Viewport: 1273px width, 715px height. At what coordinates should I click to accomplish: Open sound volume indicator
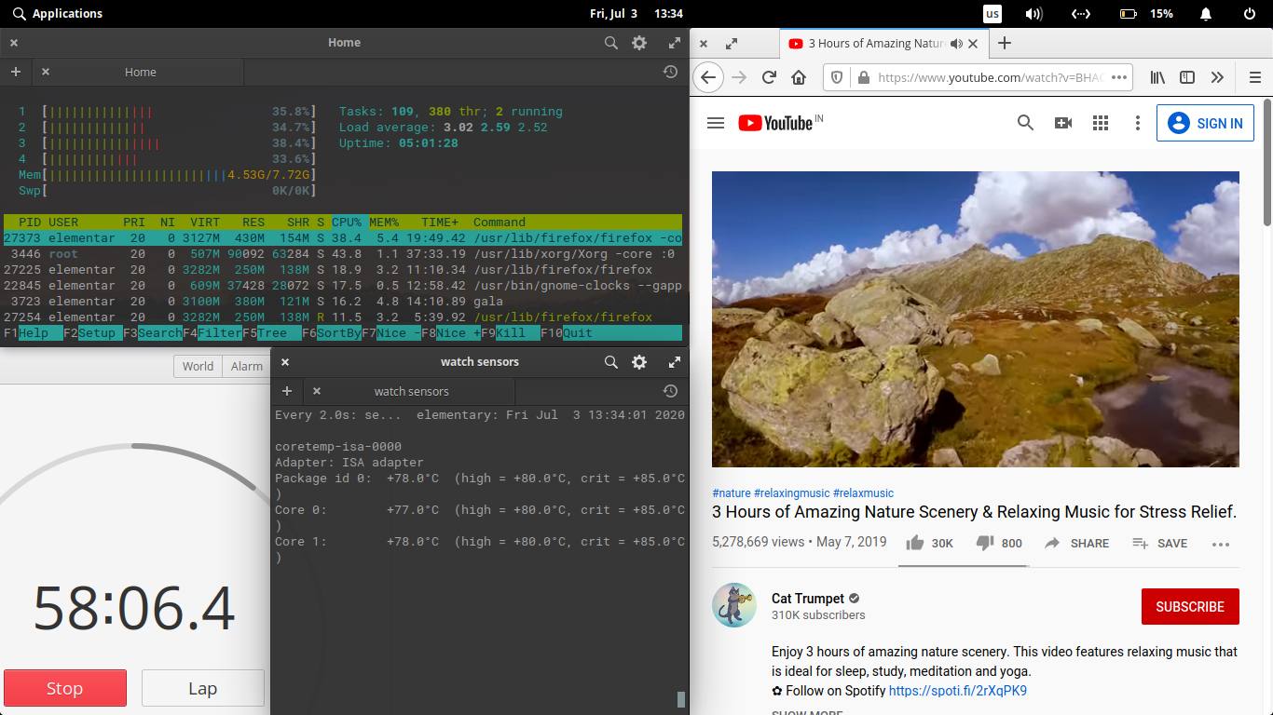pyautogui.click(x=1033, y=14)
